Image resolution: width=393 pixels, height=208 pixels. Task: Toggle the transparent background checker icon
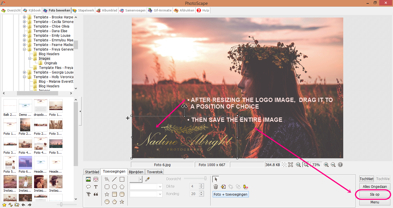click(284, 165)
